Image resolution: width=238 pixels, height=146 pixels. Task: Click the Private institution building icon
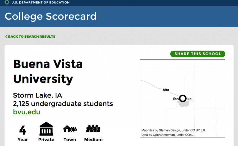pos(46,129)
